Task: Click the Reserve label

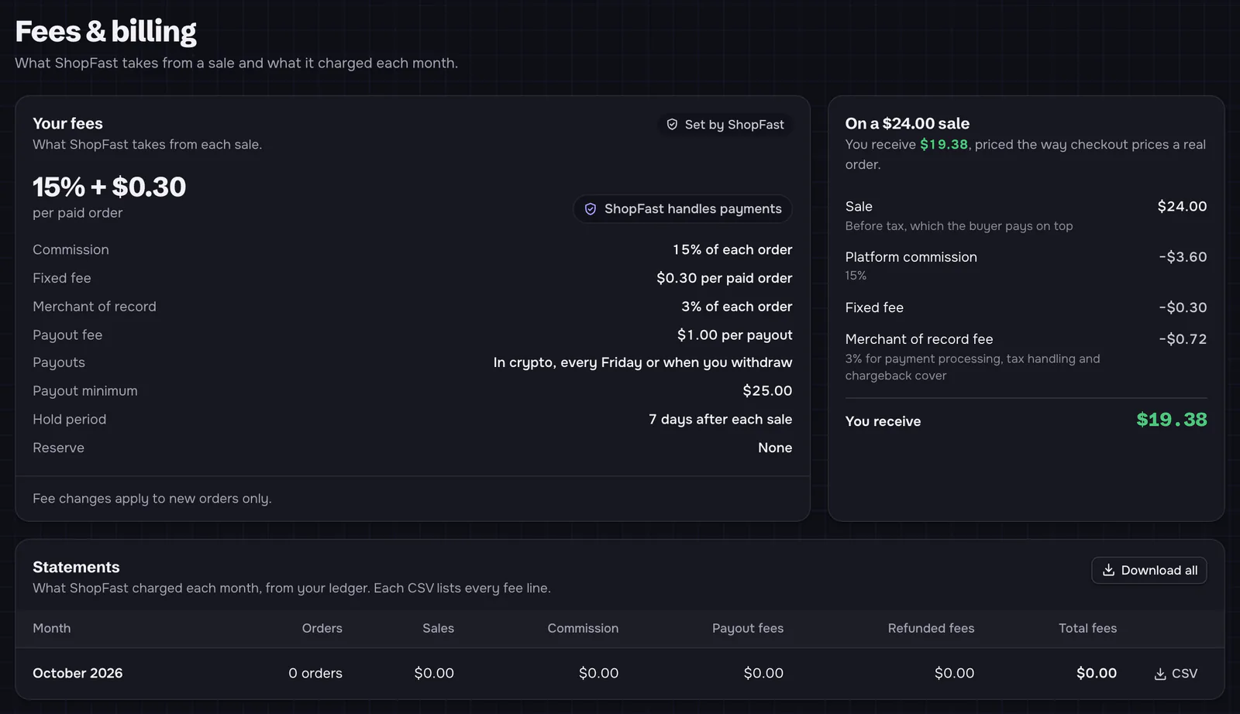Action: click(58, 448)
